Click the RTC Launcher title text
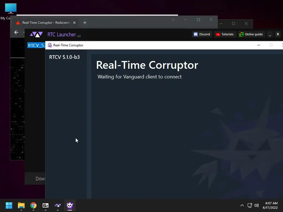Screen dimensions: 283x212 pyautogui.click(x=62, y=35)
